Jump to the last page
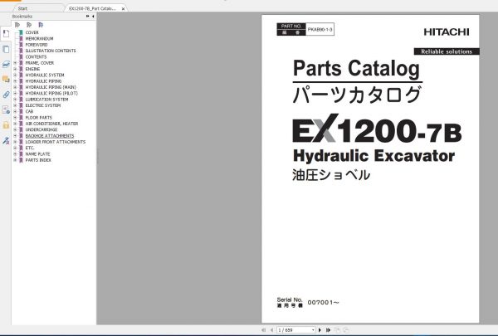This screenshot has width=498, height=336. pos(328,330)
